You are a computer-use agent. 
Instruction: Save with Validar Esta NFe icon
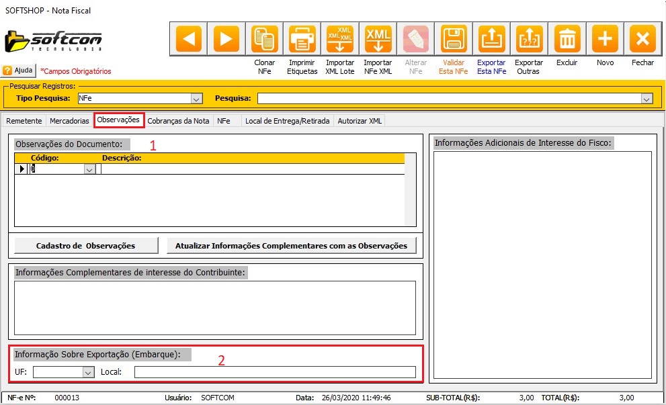pyautogui.click(x=454, y=39)
